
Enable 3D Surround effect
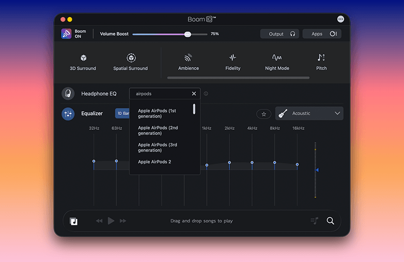coord(83,62)
